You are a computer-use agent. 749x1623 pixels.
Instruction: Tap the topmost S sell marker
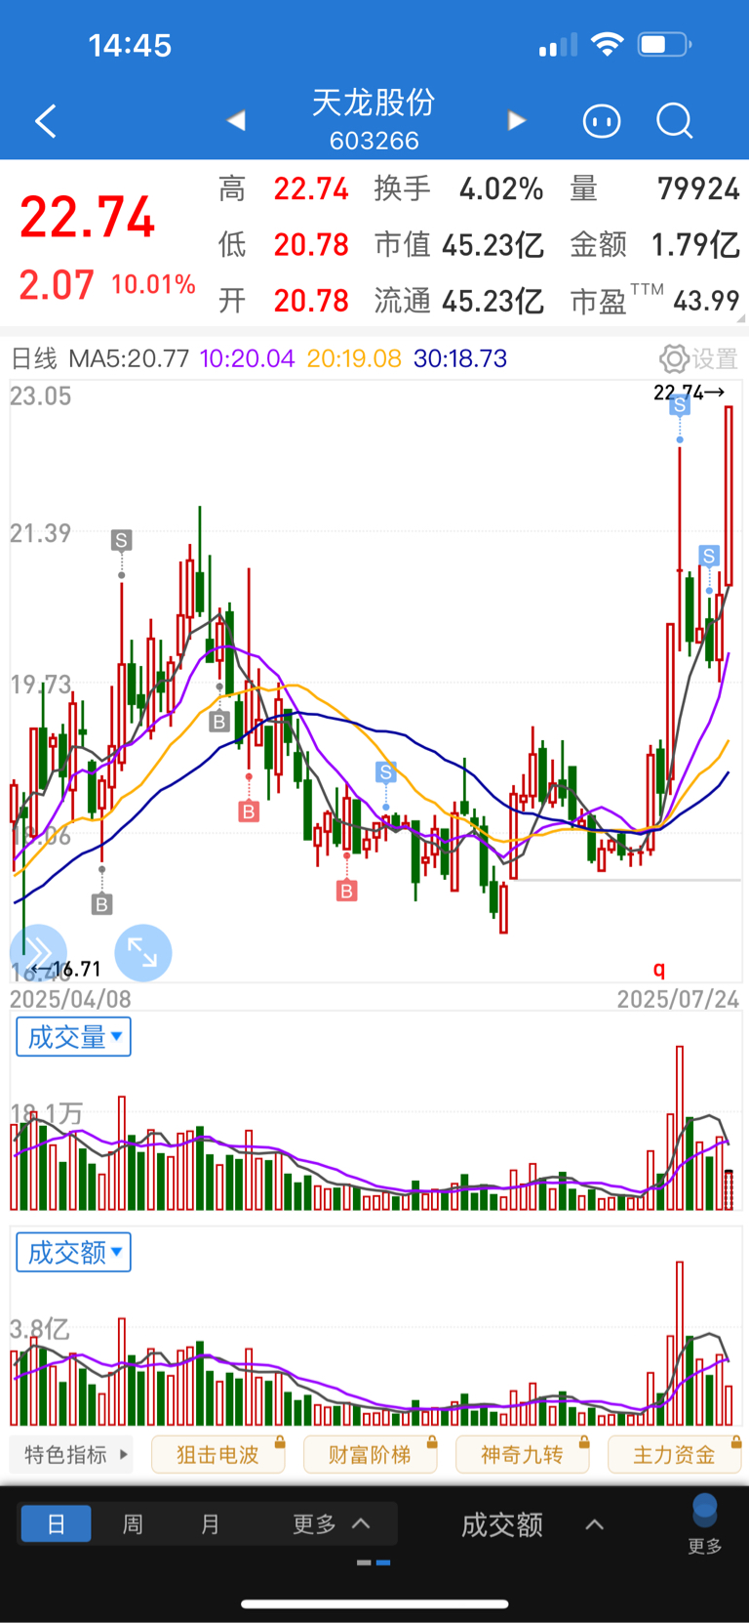click(680, 404)
